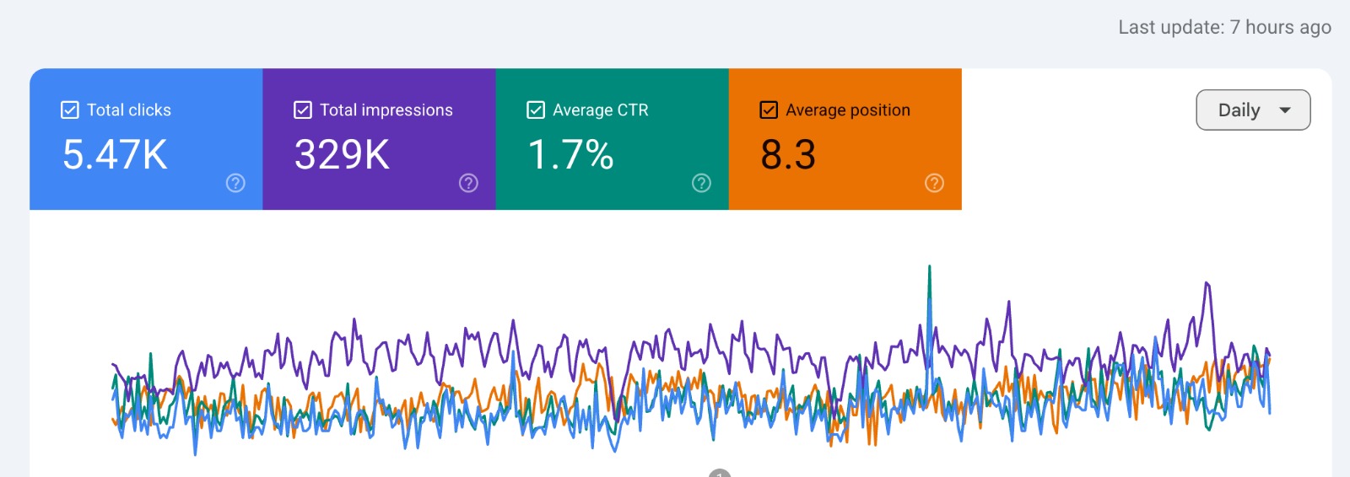Click the 5.47K total clicks value
The width and height of the screenshot is (1350, 477).
coord(115,155)
